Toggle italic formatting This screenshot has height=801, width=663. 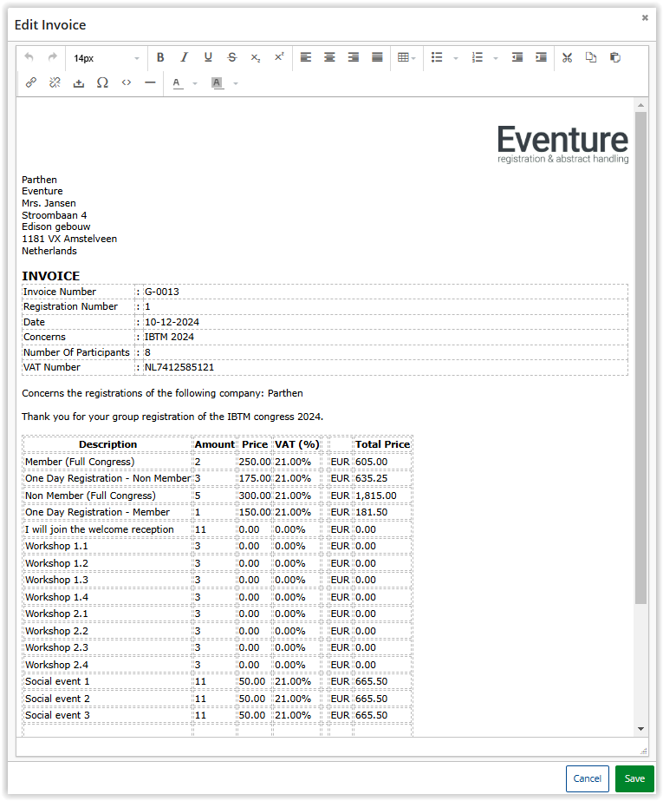point(184,57)
